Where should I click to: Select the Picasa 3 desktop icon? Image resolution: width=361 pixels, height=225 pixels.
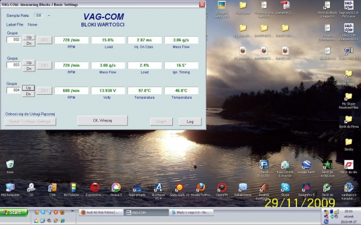point(116,190)
